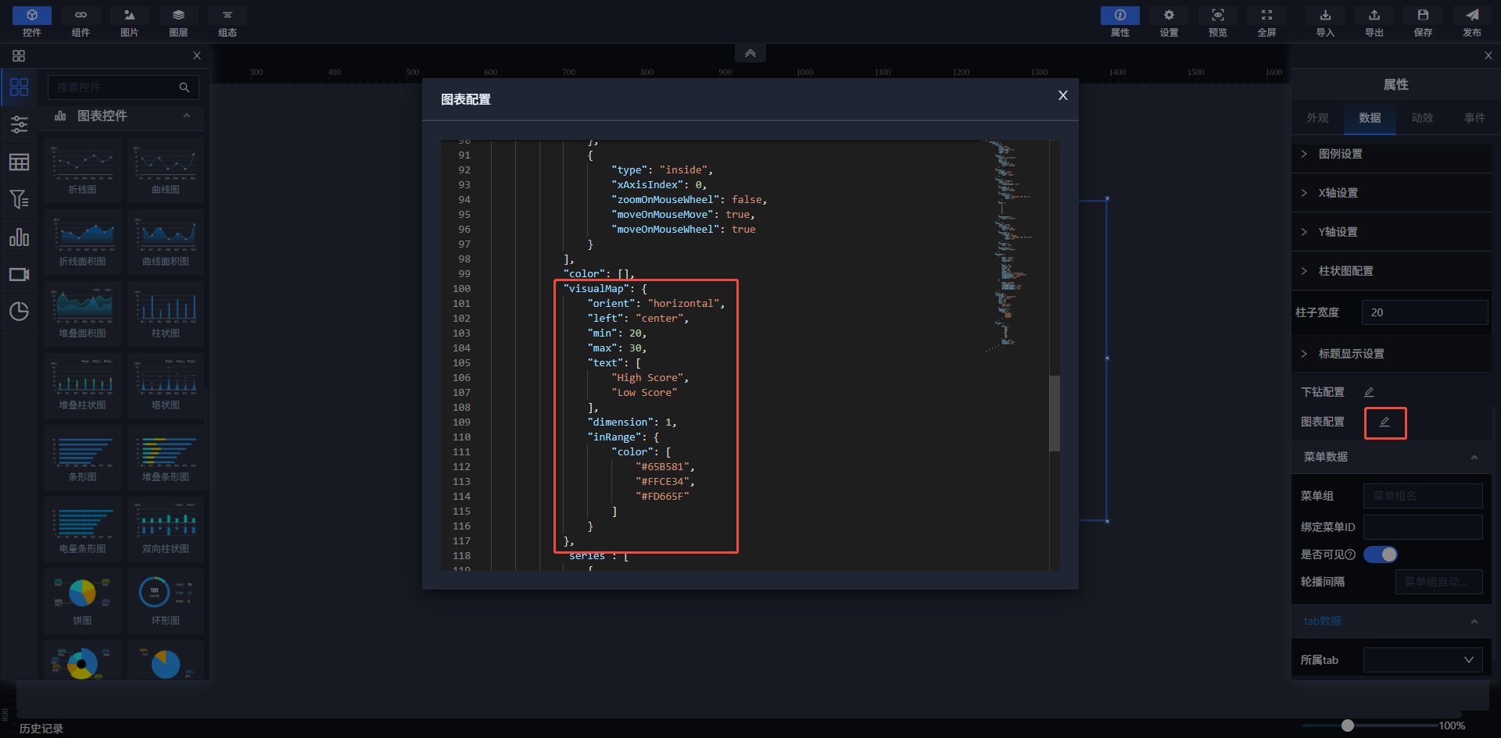Select the pie chart category in sidebar
The height and width of the screenshot is (738, 1501).
coord(19,312)
